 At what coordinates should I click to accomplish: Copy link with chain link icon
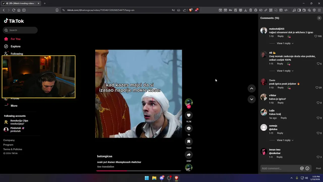tap(266, 10)
